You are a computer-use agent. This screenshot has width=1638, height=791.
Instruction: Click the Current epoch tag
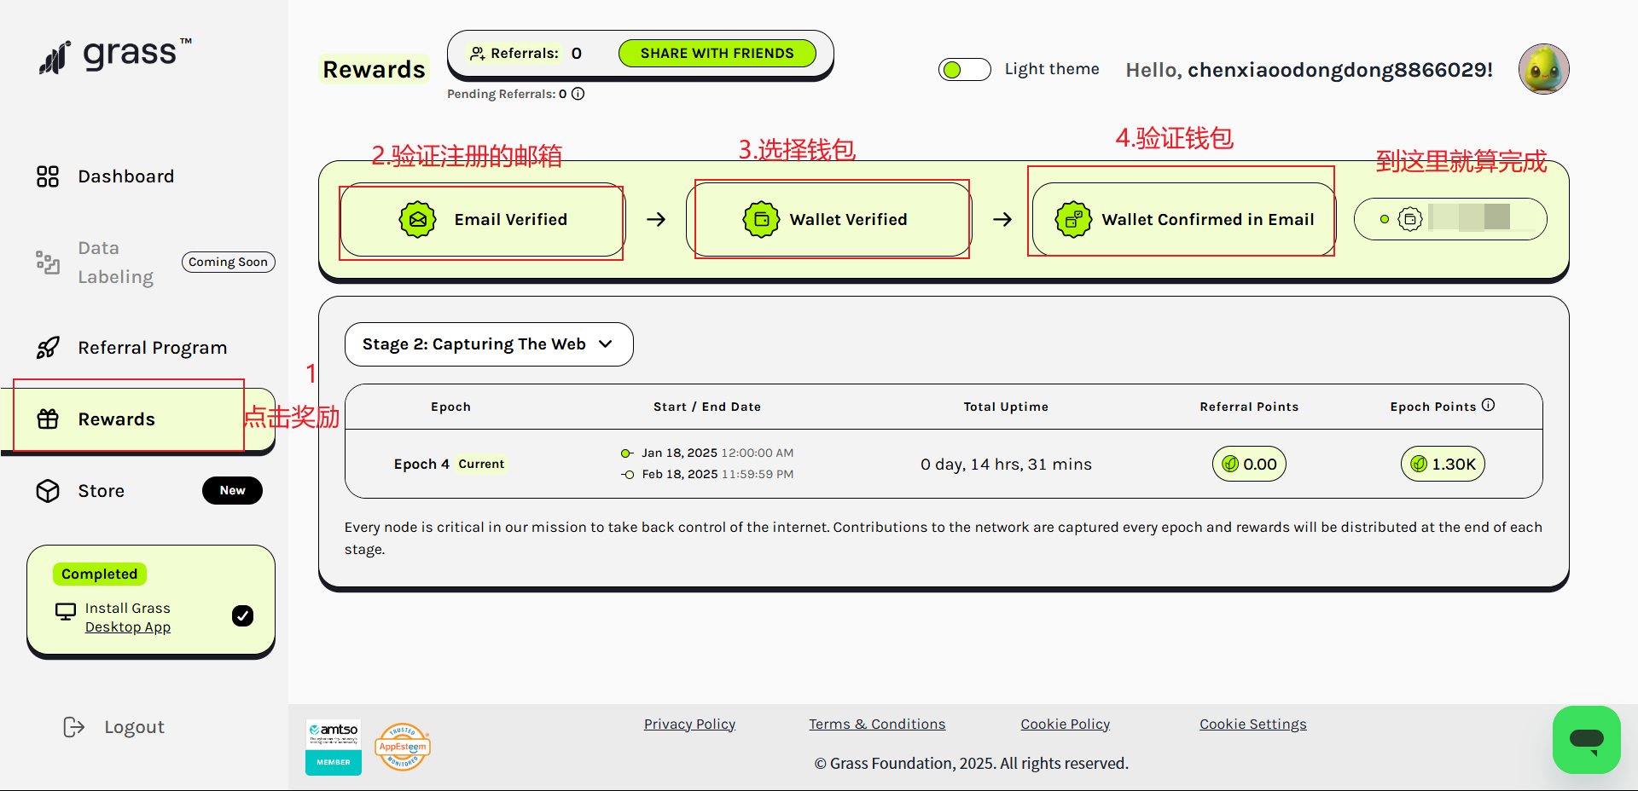pyautogui.click(x=481, y=464)
